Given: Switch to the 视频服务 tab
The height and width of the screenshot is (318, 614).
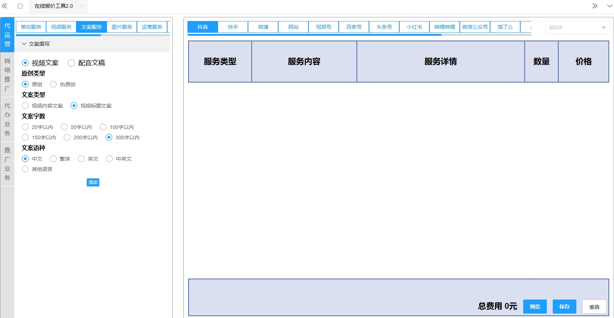Looking at the screenshot, I should [61, 27].
